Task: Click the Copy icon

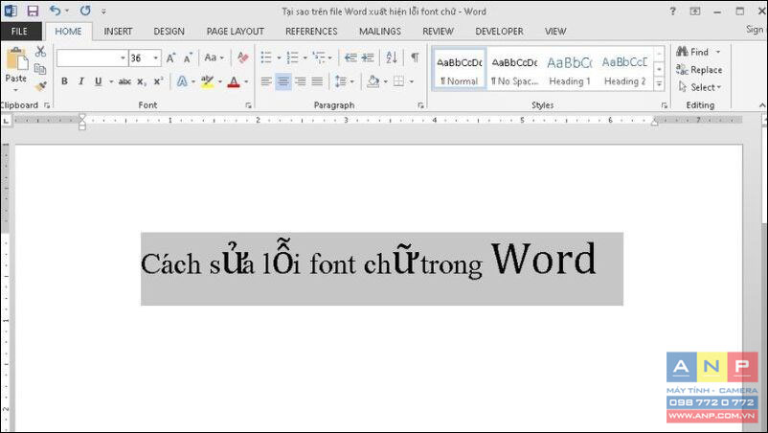Action: point(40,69)
